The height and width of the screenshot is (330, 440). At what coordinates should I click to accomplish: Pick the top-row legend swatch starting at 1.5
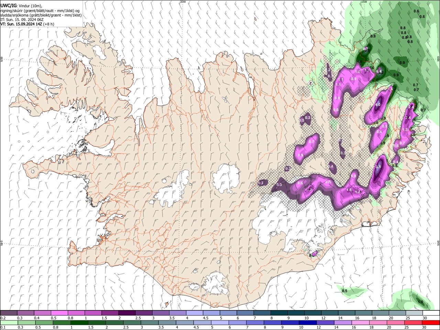coord(110,313)
